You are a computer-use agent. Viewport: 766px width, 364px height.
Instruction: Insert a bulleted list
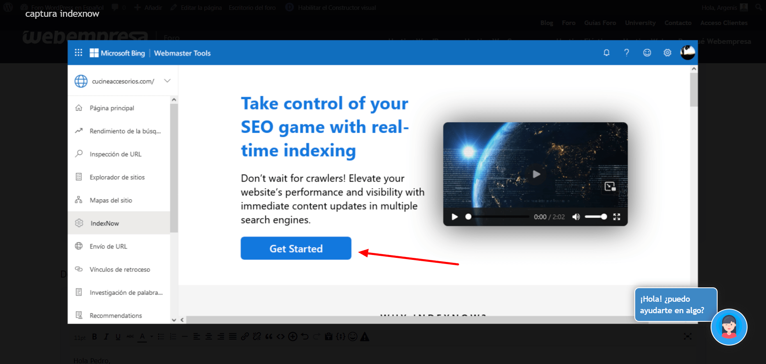pos(161,337)
